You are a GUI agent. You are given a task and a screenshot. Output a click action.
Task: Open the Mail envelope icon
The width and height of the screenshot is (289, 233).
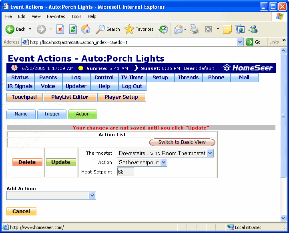(x=179, y=29)
